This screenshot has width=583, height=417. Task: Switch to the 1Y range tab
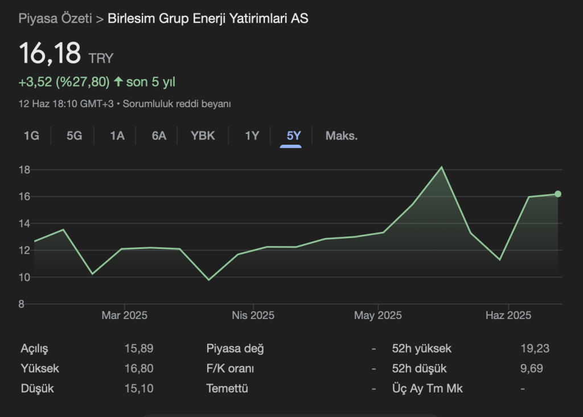[252, 136]
